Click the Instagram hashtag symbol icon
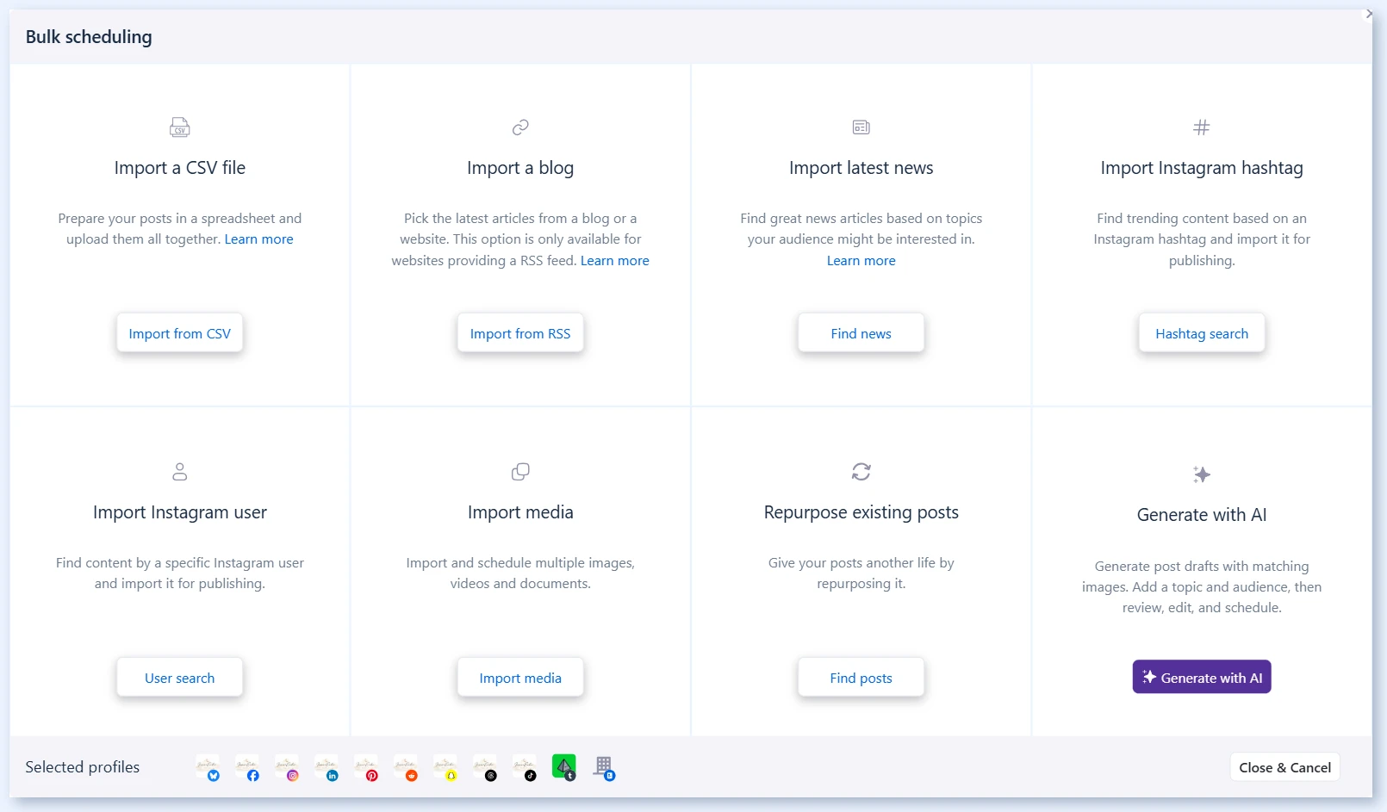 pyautogui.click(x=1202, y=127)
